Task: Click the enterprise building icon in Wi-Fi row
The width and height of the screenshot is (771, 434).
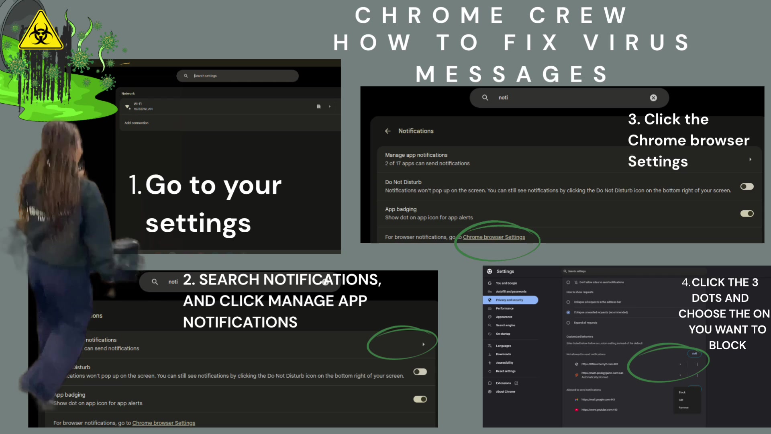Action: 319,106
